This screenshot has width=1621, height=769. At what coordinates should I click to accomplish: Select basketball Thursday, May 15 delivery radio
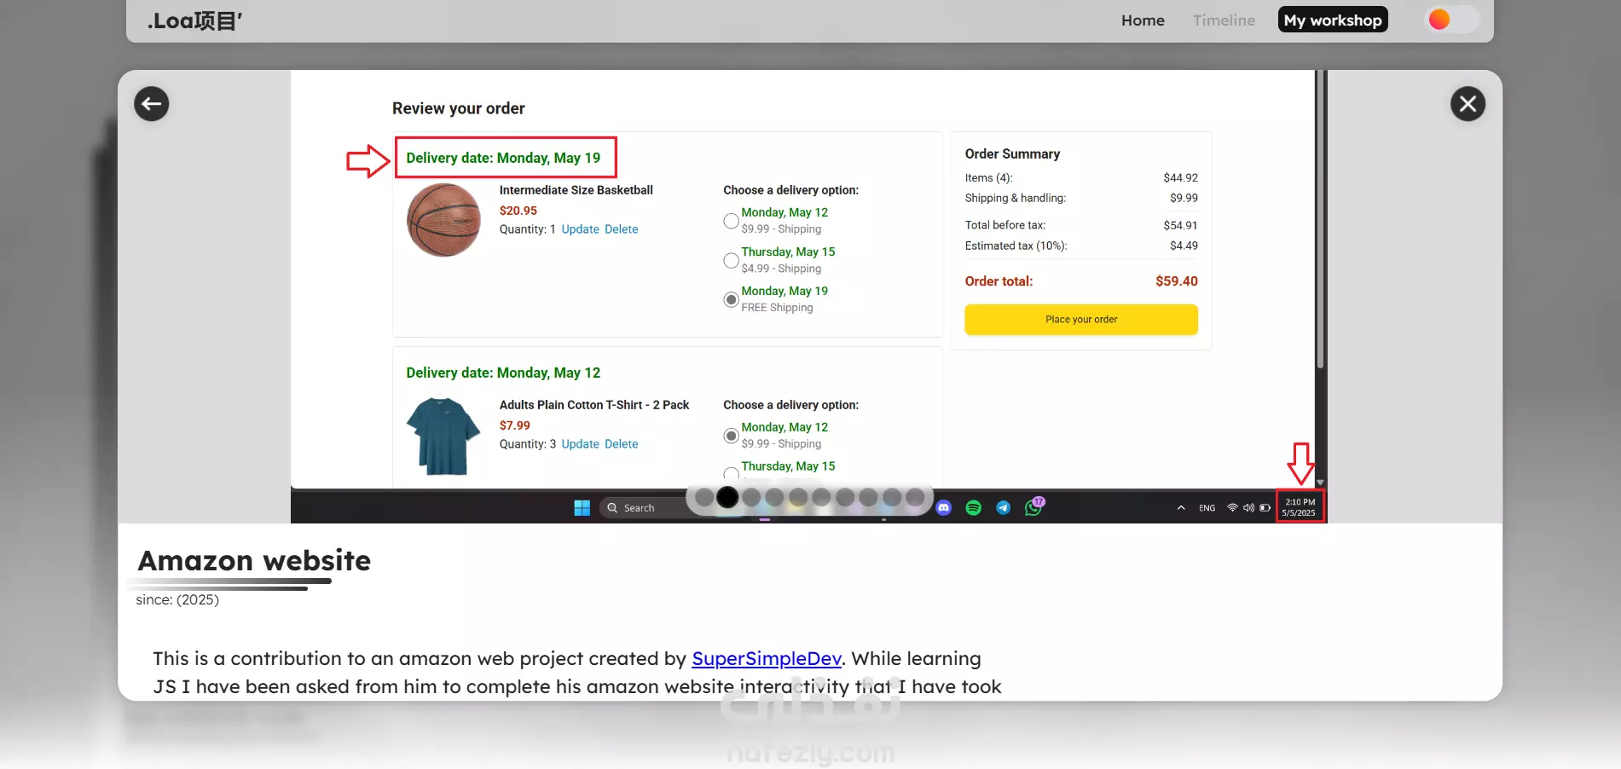point(731,260)
